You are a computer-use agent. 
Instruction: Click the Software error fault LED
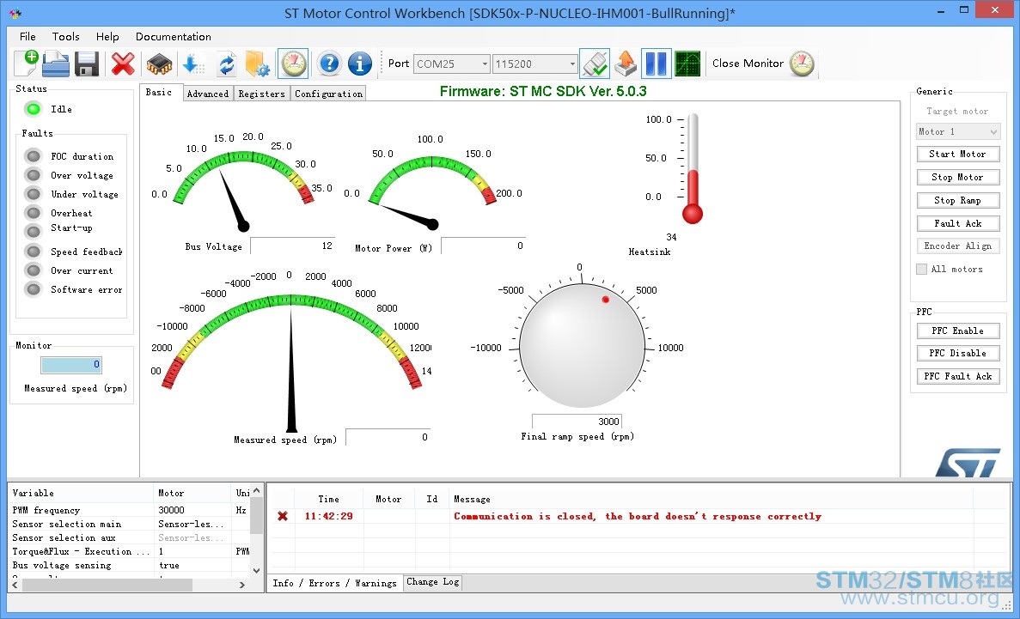tap(34, 288)
